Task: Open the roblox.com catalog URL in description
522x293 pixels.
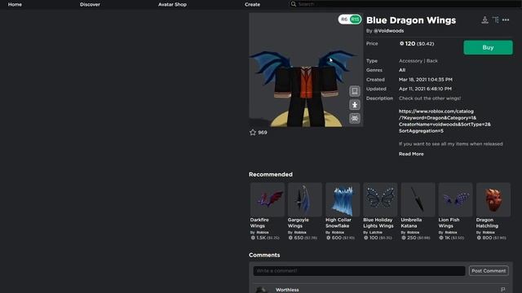Action: click(445, 121)
